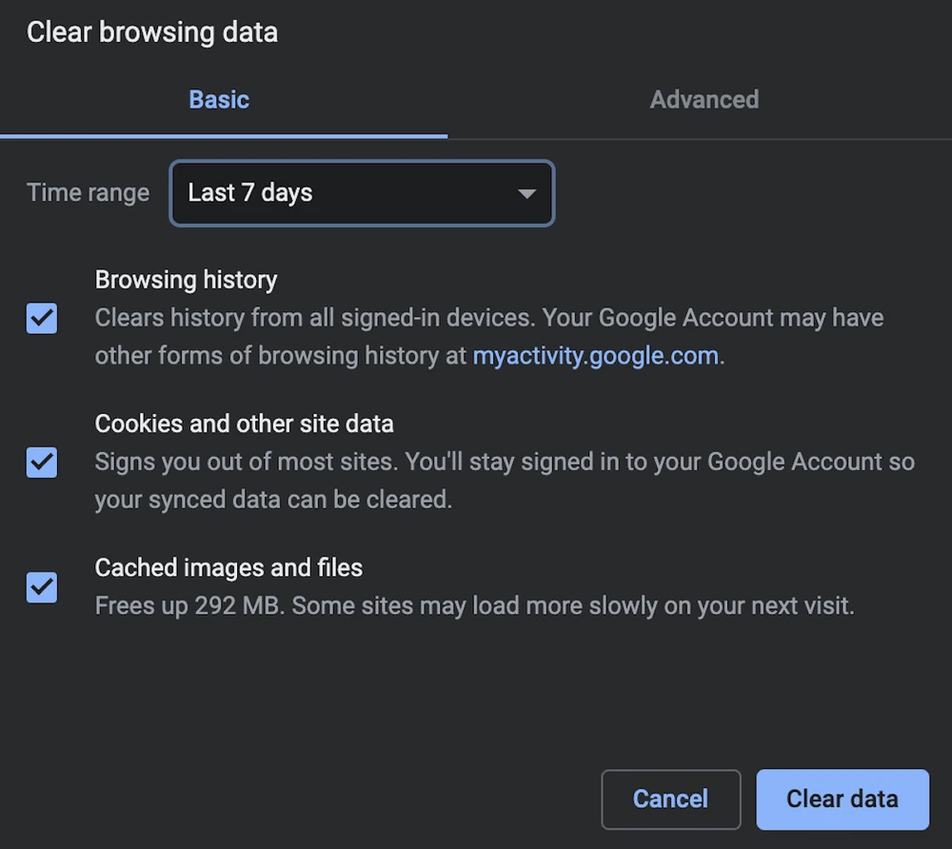The width and height of the screenshot is (952, 849).
Task: Click the Cached images and files label
Action: point(228,567)
